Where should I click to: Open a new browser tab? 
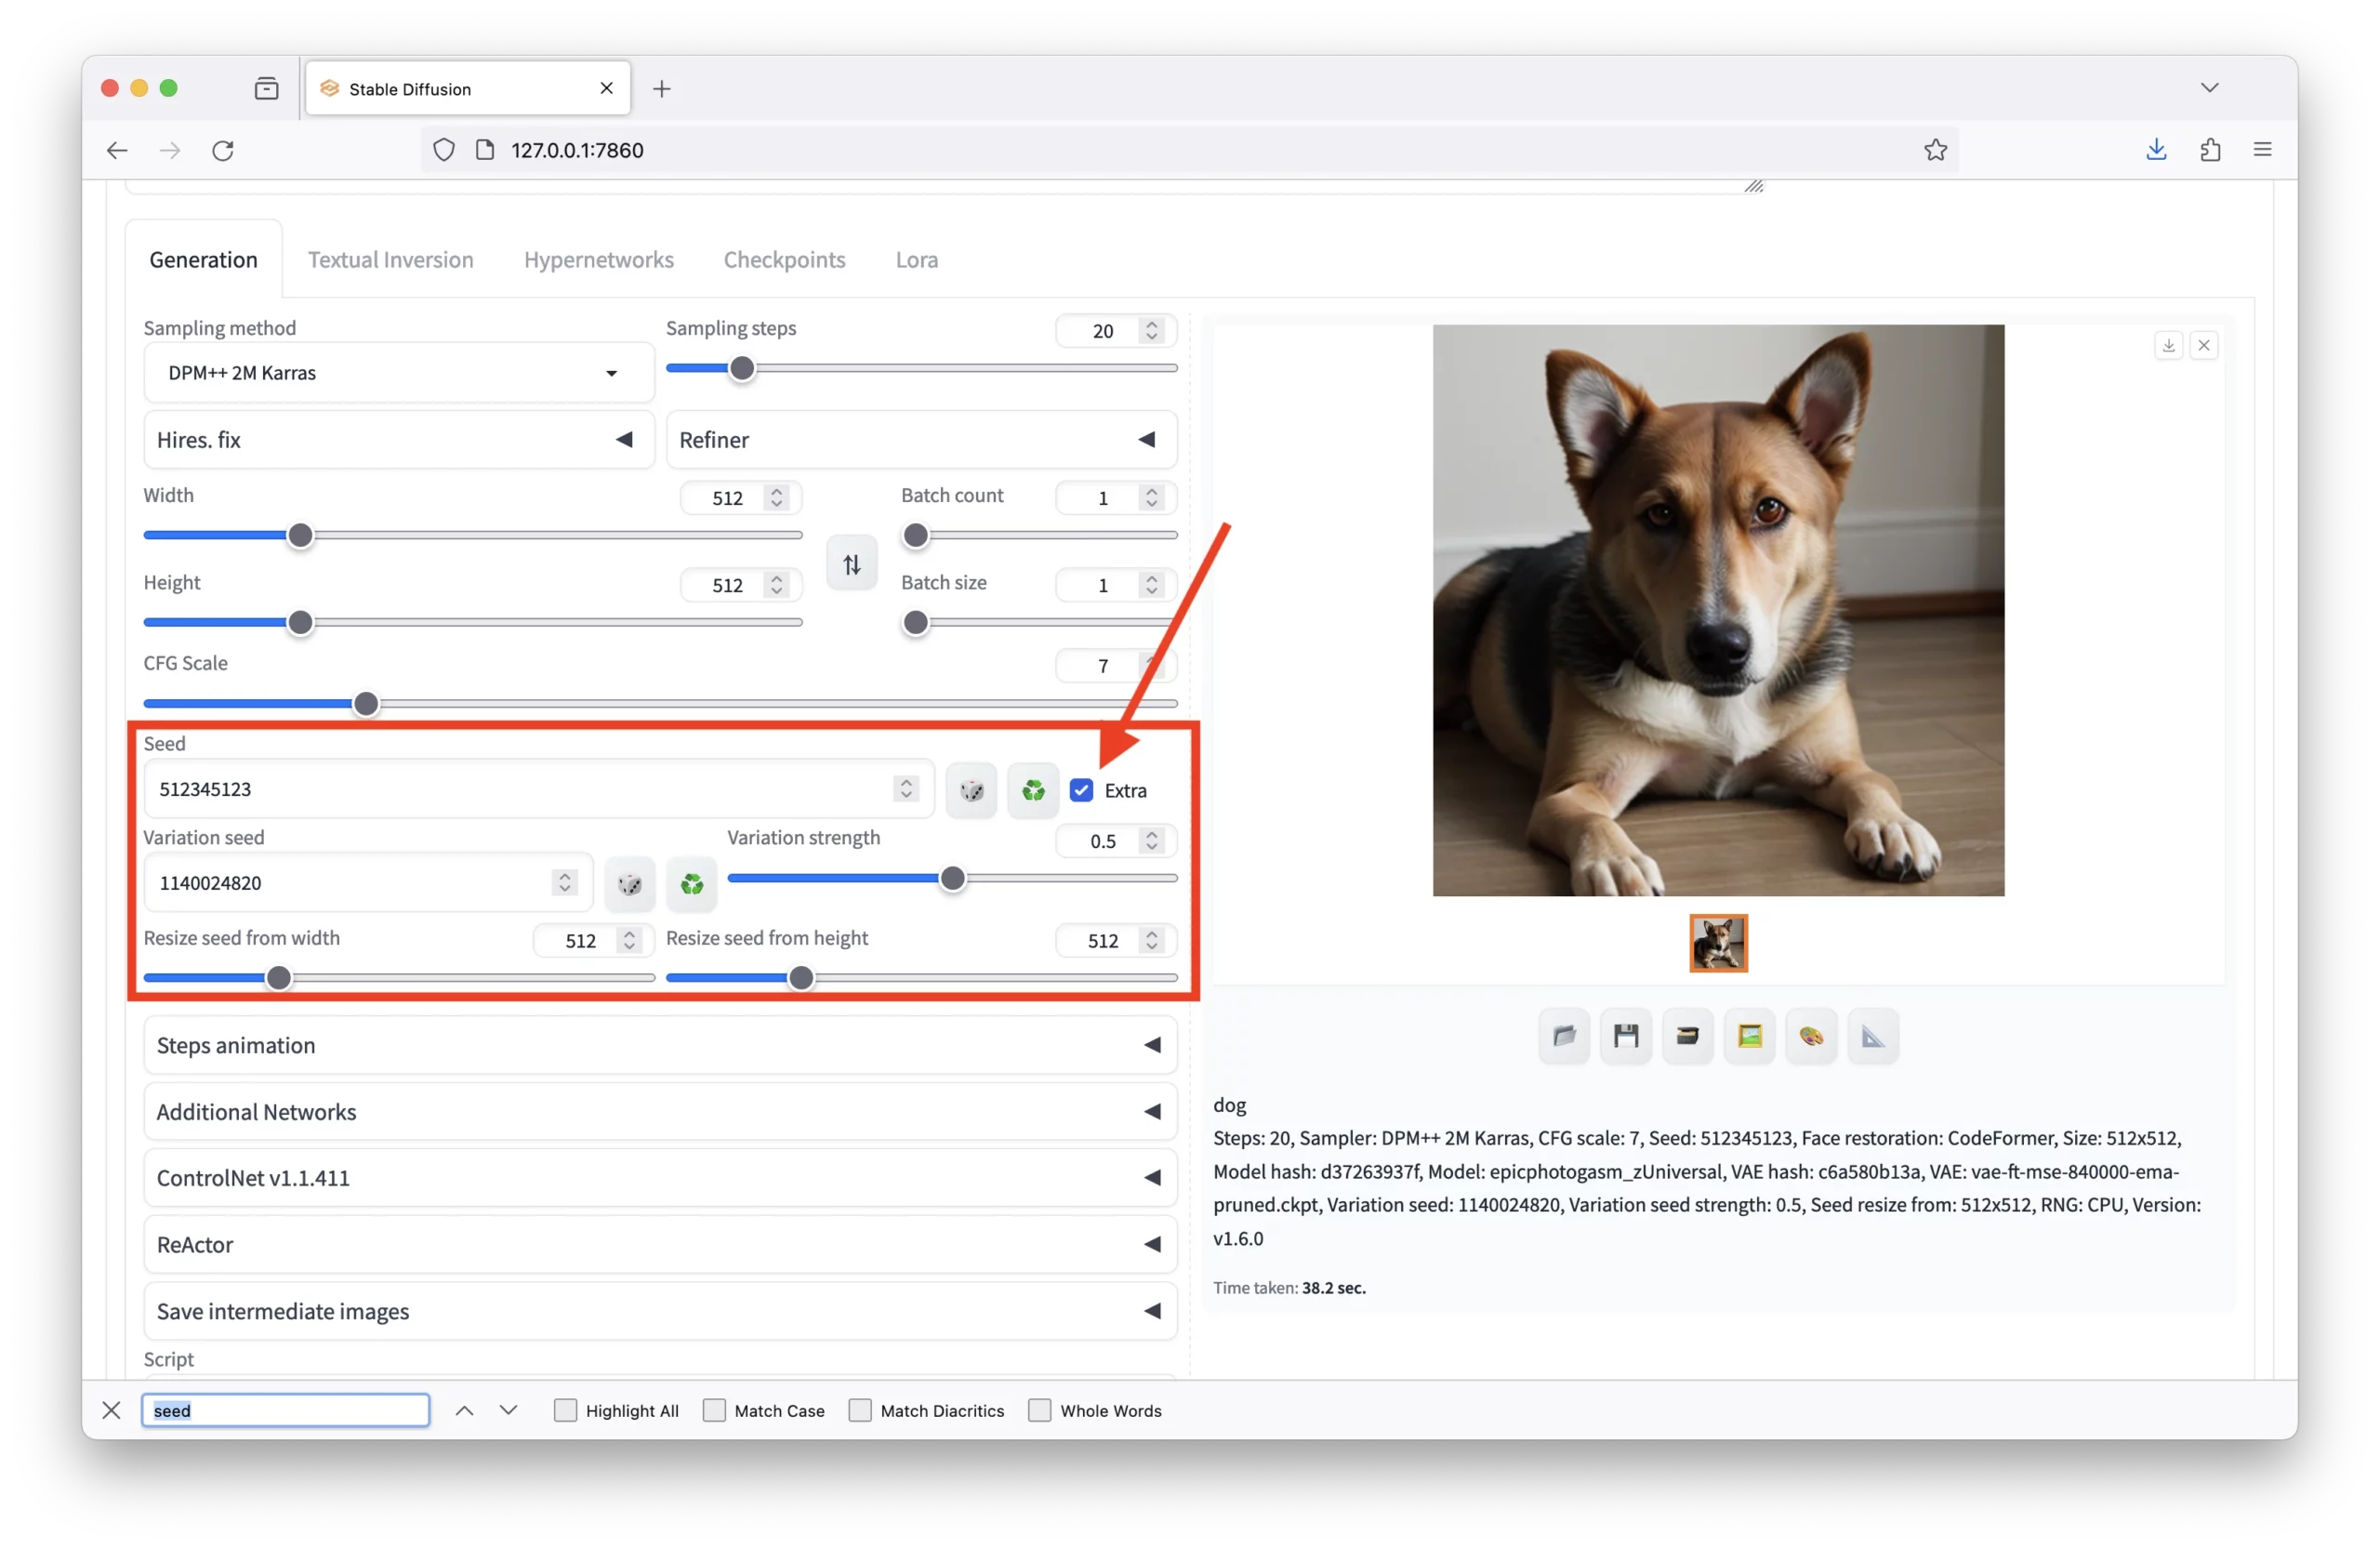[x=661, y=89]
